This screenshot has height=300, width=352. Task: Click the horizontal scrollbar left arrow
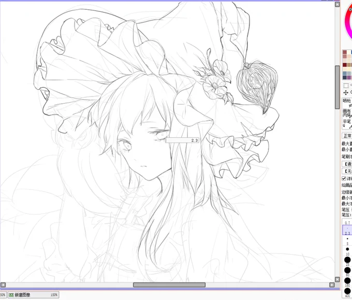coord(3,285)
